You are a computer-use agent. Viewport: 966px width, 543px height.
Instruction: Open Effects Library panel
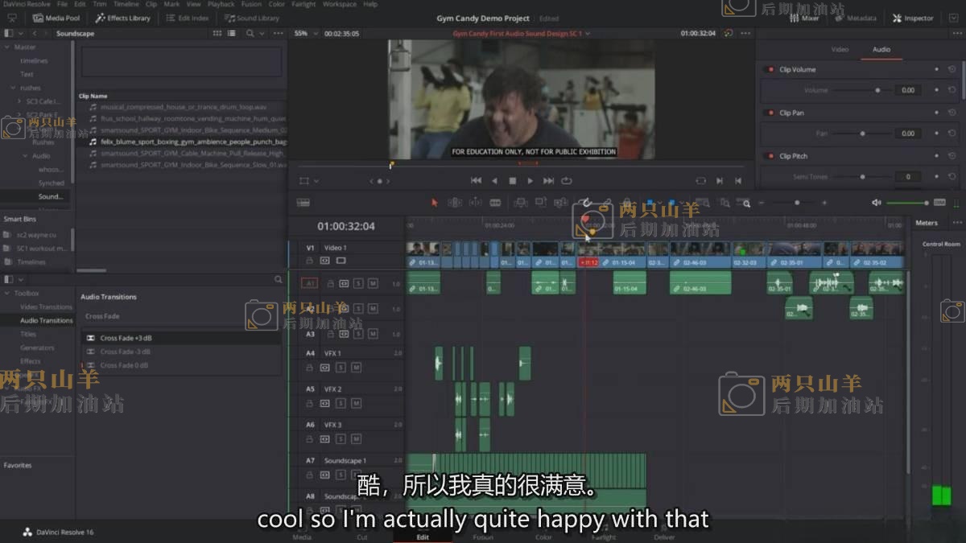pyautogui.click(x=123, y=18)
